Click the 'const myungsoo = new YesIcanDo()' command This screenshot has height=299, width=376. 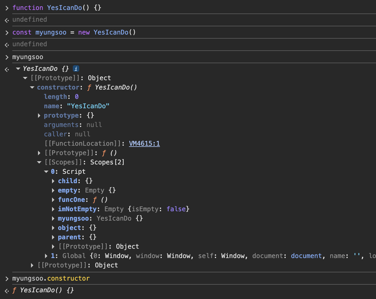pyautogui.click(x=74, y=32)
